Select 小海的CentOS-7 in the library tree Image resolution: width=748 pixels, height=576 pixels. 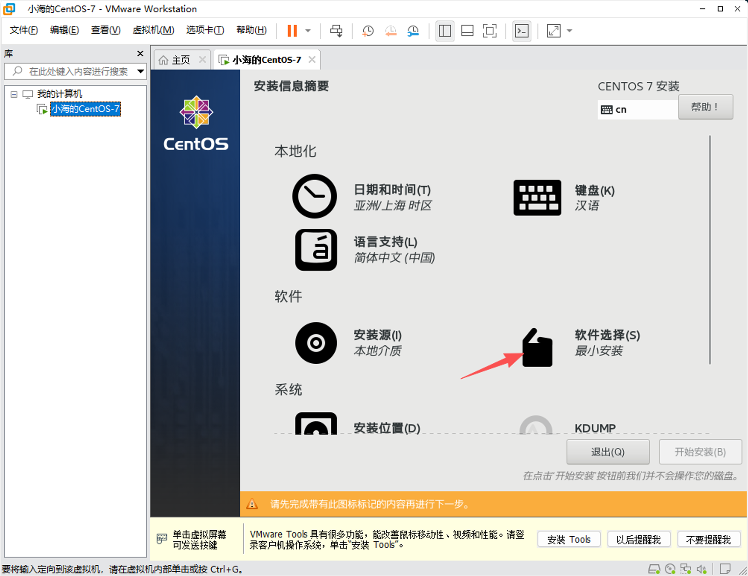[86, 109]
